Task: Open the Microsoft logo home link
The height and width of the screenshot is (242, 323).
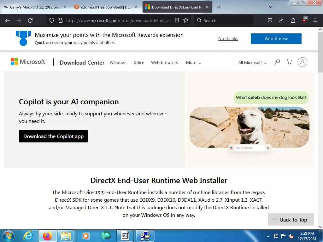Action: [x=28, y=62]
